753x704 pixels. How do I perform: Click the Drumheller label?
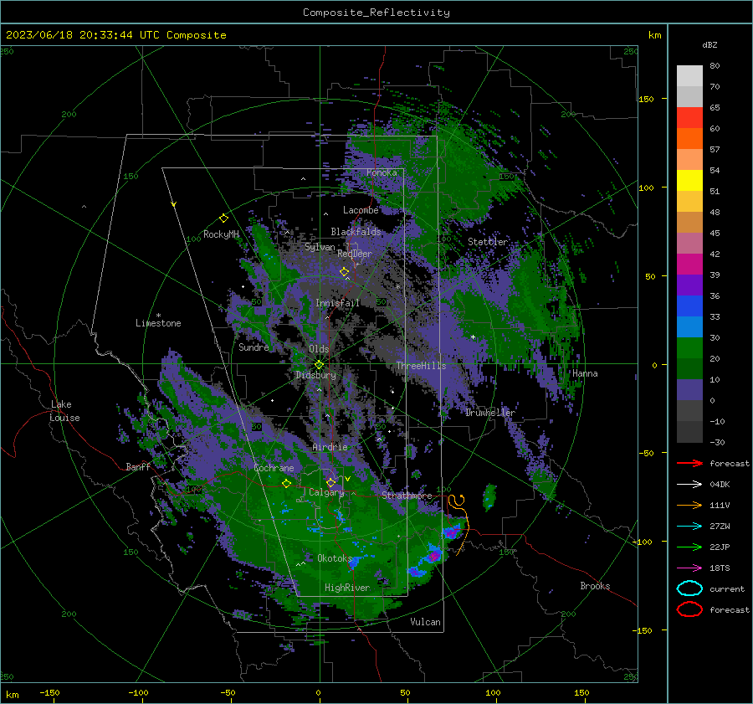490,413
